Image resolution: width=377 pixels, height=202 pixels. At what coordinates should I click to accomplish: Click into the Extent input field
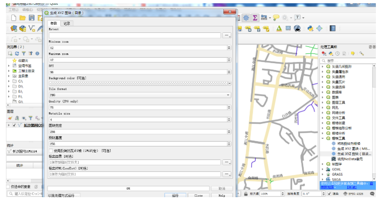(135, 36)
